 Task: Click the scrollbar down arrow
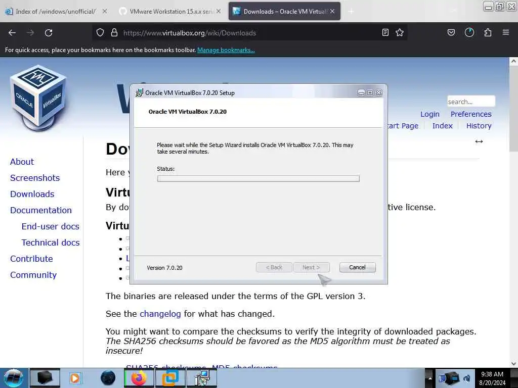513,364
